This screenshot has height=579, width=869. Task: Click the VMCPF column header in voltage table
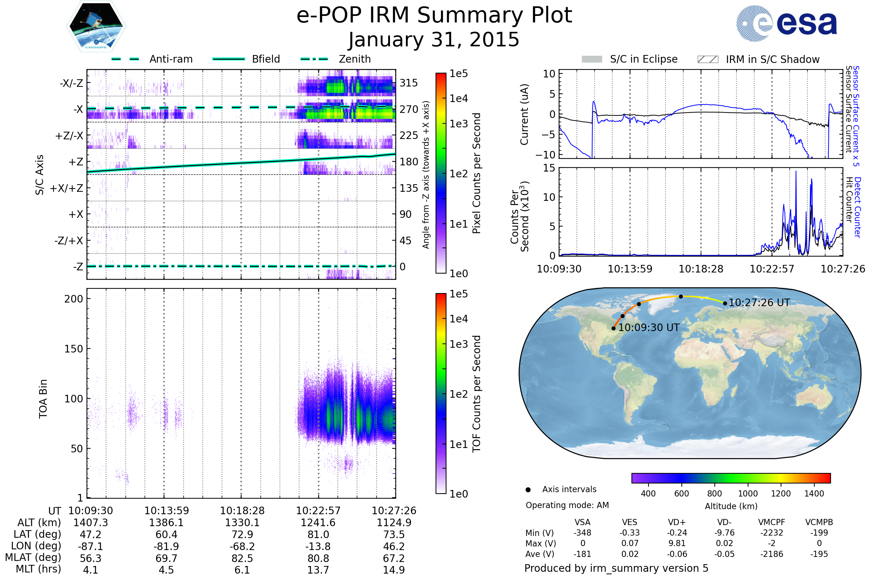[772, 522]
